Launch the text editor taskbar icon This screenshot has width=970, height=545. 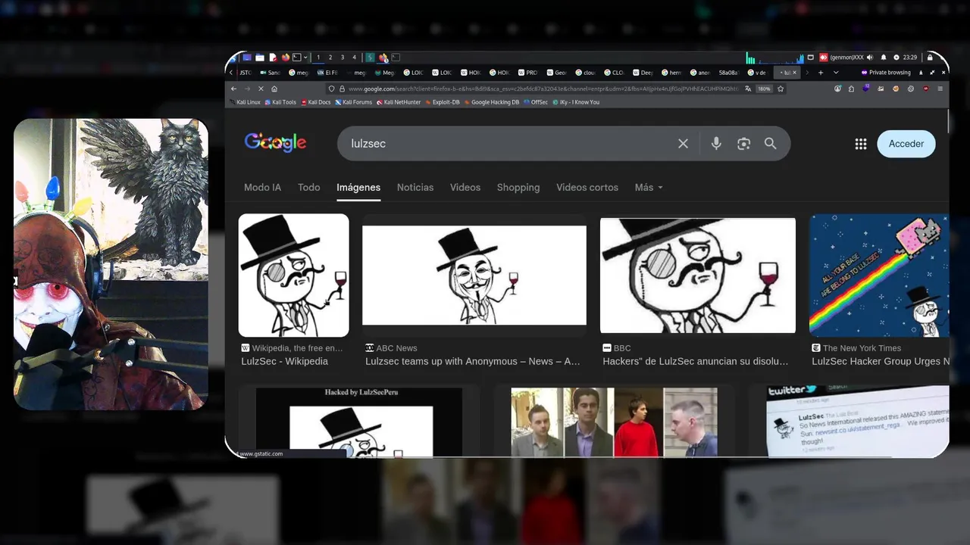click(x=273, y=58)
